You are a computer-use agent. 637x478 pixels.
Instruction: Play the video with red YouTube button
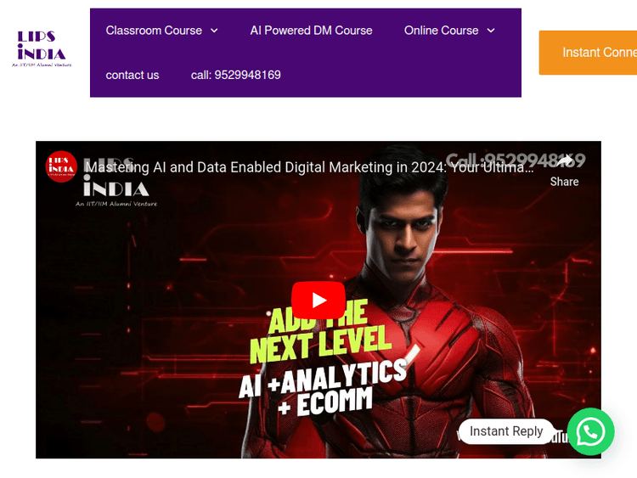coord(318,300)
